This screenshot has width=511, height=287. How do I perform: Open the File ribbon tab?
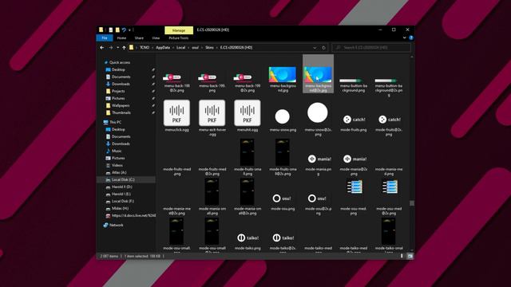click(105, 38)
